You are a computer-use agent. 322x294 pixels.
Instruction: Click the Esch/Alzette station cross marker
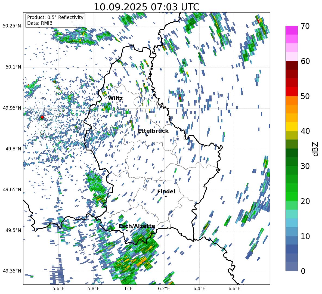point(127,231)
